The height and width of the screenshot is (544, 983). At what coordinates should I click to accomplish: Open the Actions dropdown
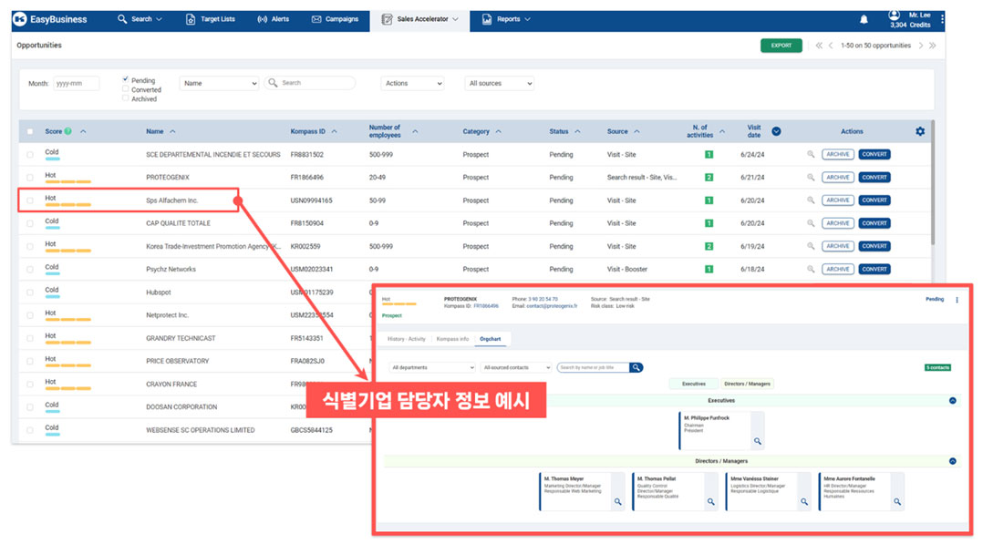click(412, 83)
